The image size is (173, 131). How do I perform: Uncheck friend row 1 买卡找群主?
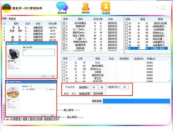(x=64, y=23)
